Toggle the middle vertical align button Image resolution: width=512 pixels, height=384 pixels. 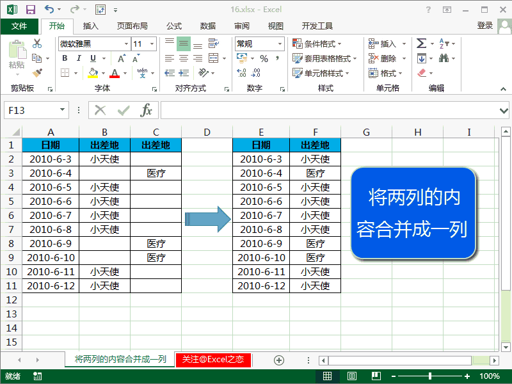(183, 44)
